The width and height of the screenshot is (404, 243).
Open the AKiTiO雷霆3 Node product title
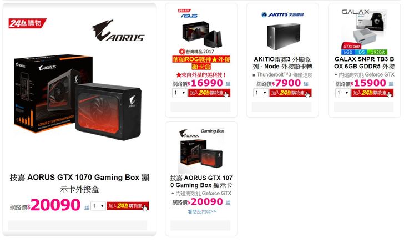(282, 63)
